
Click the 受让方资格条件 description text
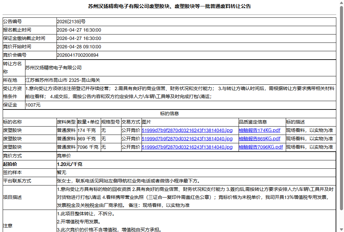(x=180, y=92)
